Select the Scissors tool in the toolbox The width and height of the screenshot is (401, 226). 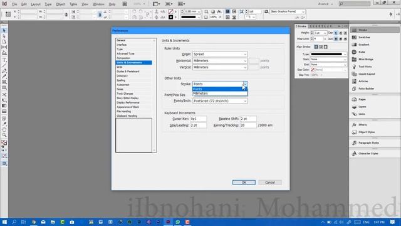pyautogui.click(x=4, y=95)
